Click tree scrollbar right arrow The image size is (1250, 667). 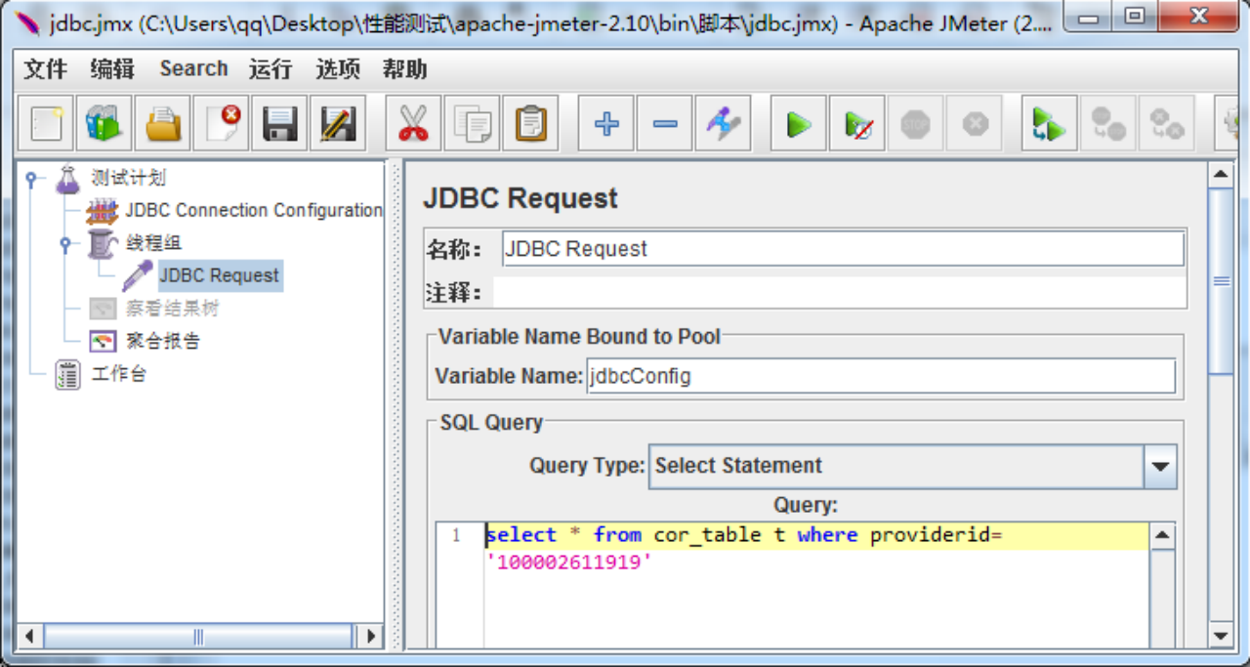click(370, 637)
